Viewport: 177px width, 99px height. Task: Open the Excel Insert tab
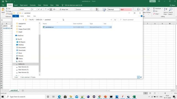(16, 5)
